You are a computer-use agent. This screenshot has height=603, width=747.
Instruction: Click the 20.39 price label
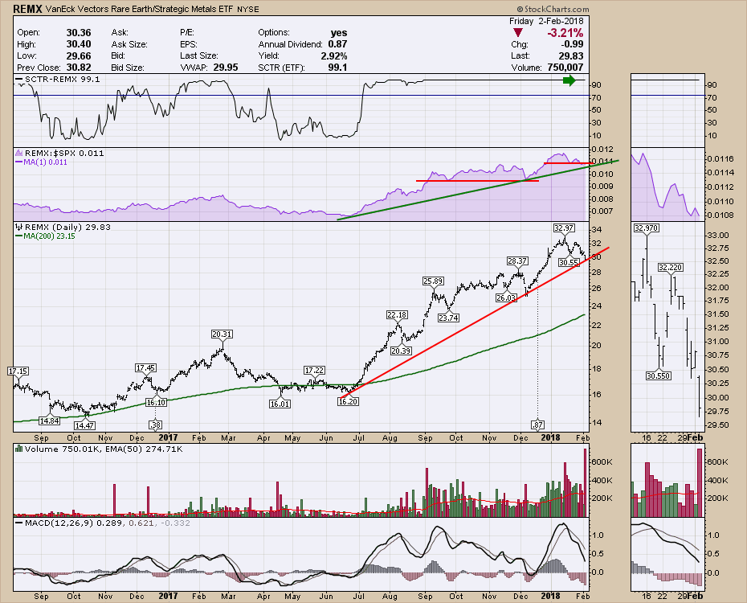coord(401,351)
